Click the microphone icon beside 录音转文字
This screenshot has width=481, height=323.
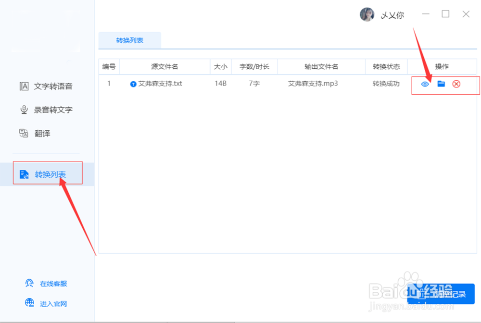click(24, 110)
